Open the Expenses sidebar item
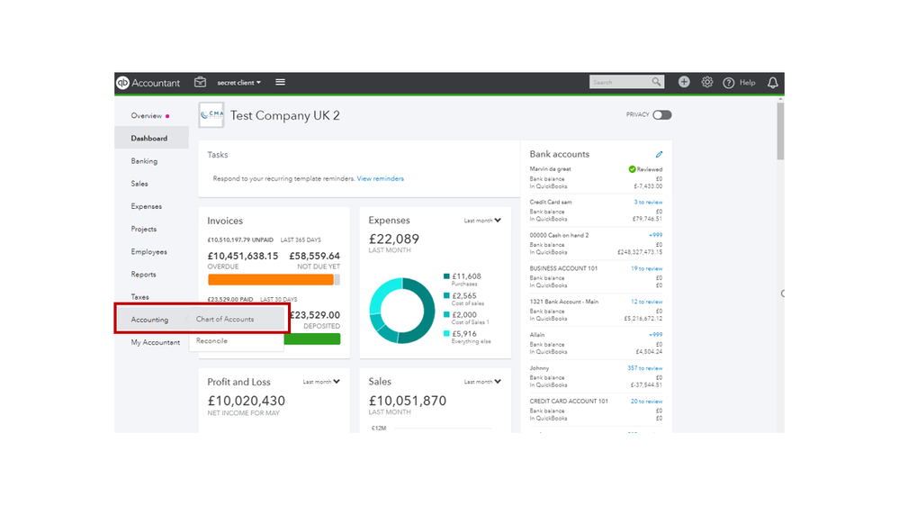Screen dimensions: 899x506 coord(146,206)
